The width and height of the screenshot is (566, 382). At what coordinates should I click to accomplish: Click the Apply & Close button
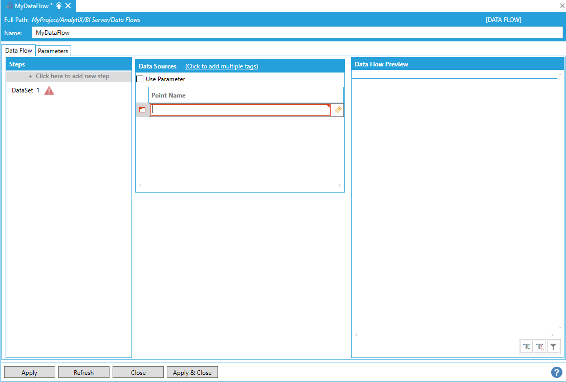point(192,372)
